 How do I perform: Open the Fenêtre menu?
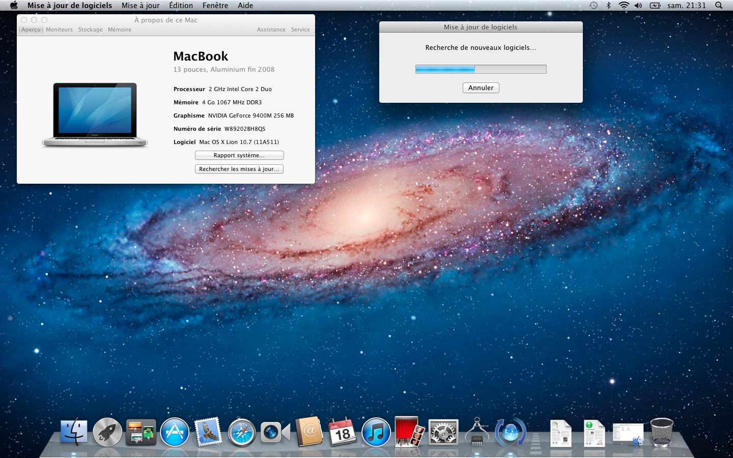pos(215,6)
